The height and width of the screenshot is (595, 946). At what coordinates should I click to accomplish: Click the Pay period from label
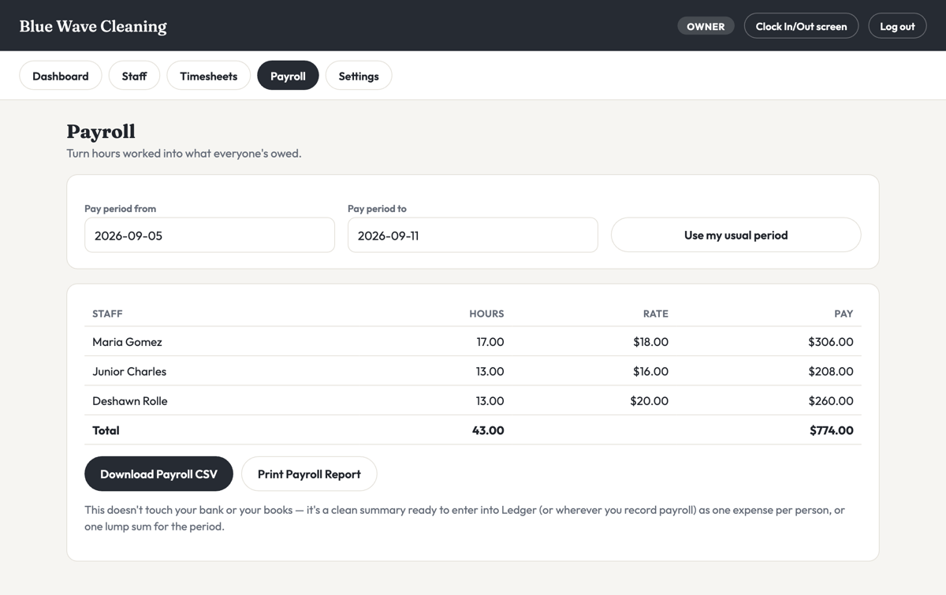[x=120, y=209]
